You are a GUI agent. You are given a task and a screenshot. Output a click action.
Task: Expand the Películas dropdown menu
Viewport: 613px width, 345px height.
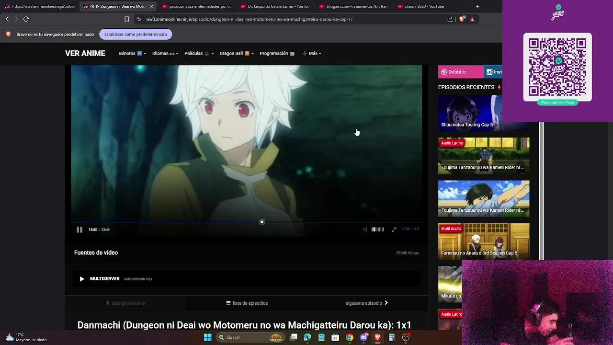coord(199,53)
